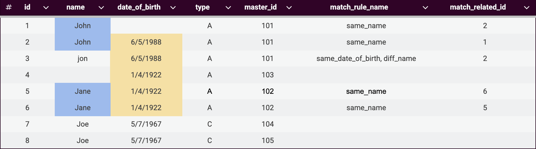Open master_id column dropdown chevron
Viewport: 536px width, 149px height.
pyautogui.click(x=289, y=8)
